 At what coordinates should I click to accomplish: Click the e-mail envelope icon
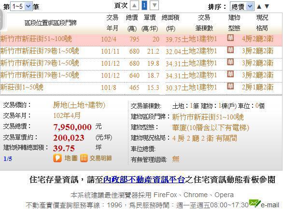[255, 203]
